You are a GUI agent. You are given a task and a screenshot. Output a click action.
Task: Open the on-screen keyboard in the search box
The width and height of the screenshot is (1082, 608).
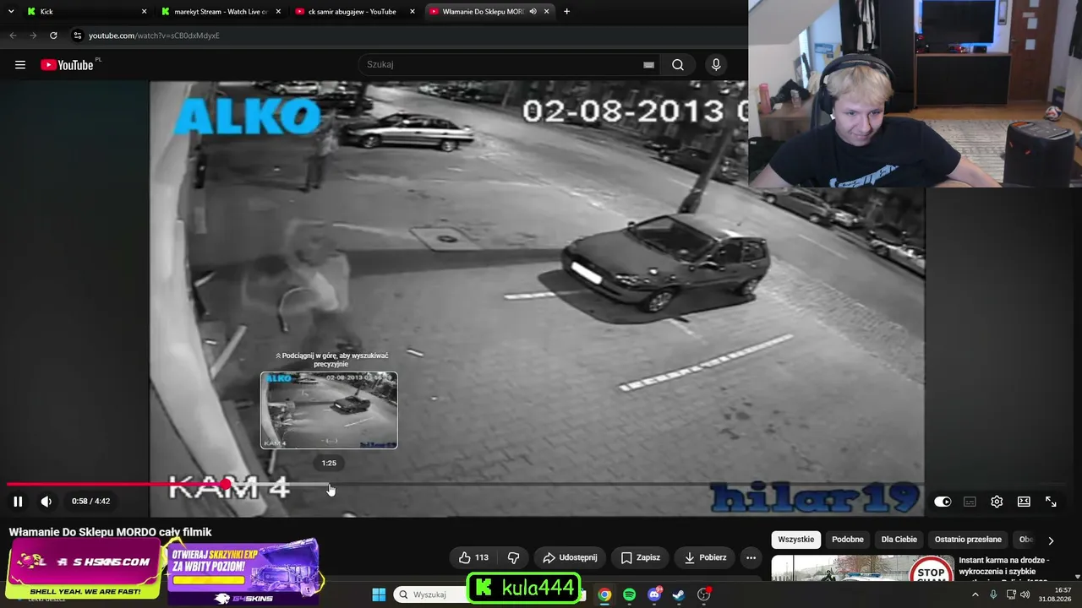tap(648, 64)
